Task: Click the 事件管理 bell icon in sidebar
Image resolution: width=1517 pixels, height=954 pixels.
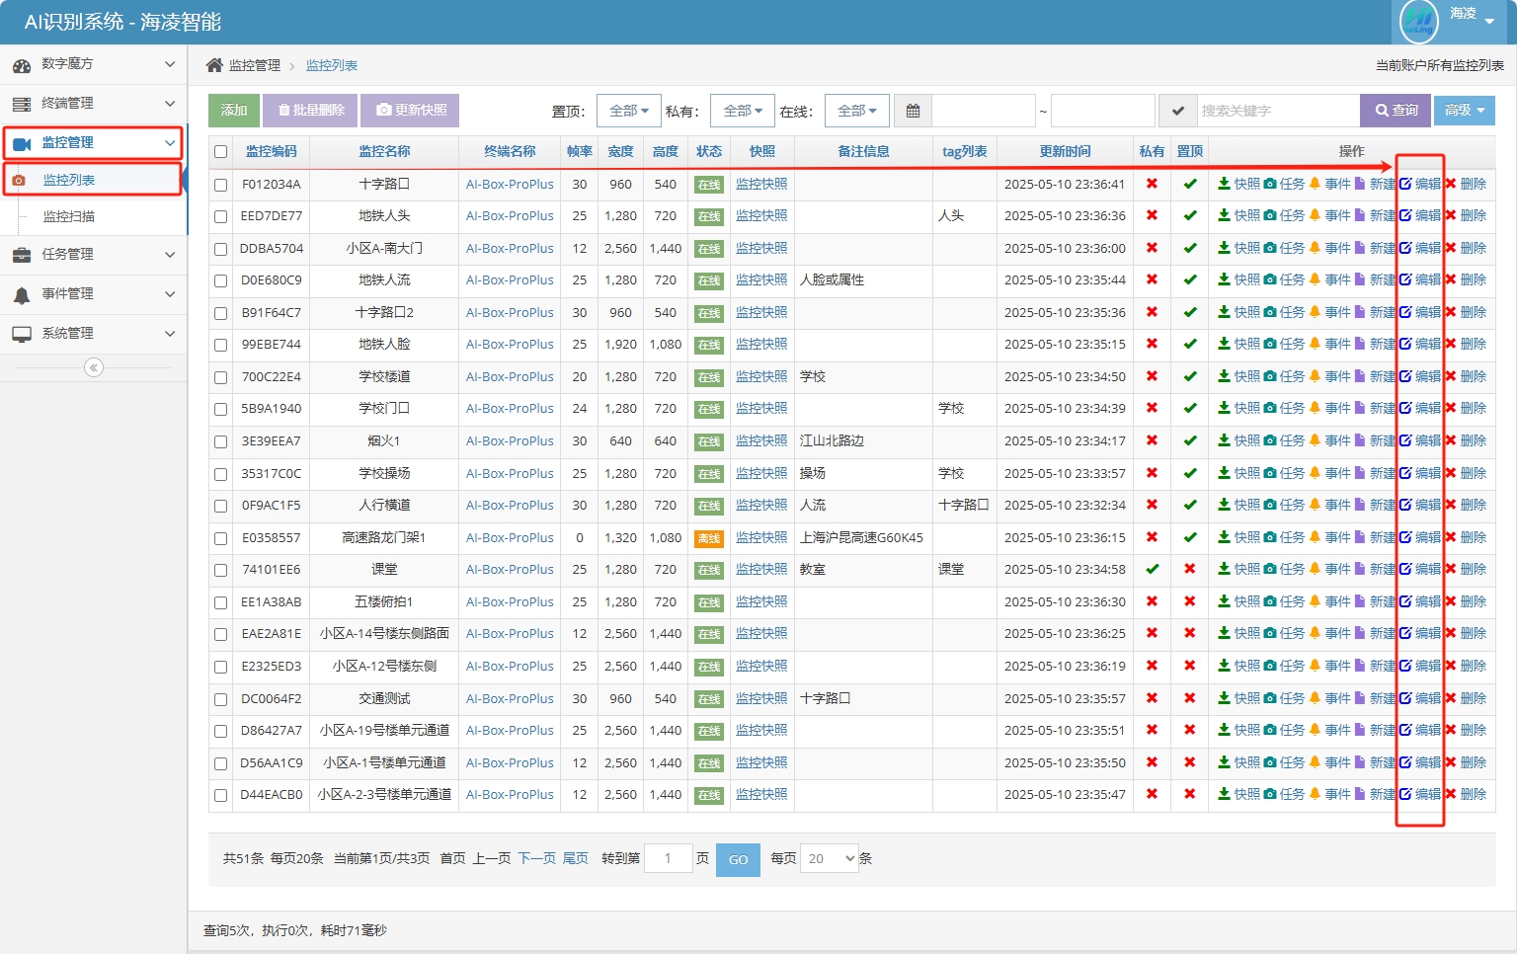Action: pyautogui.click(x=22, y=294)
